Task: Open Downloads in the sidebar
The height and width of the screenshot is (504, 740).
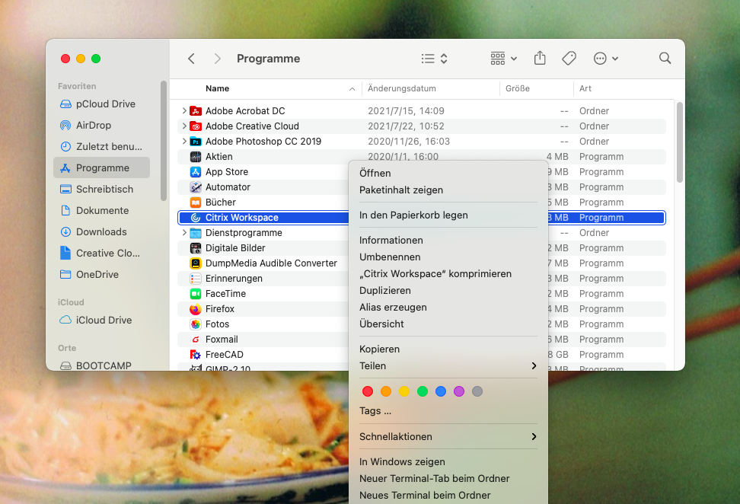Action: (102, 231)
